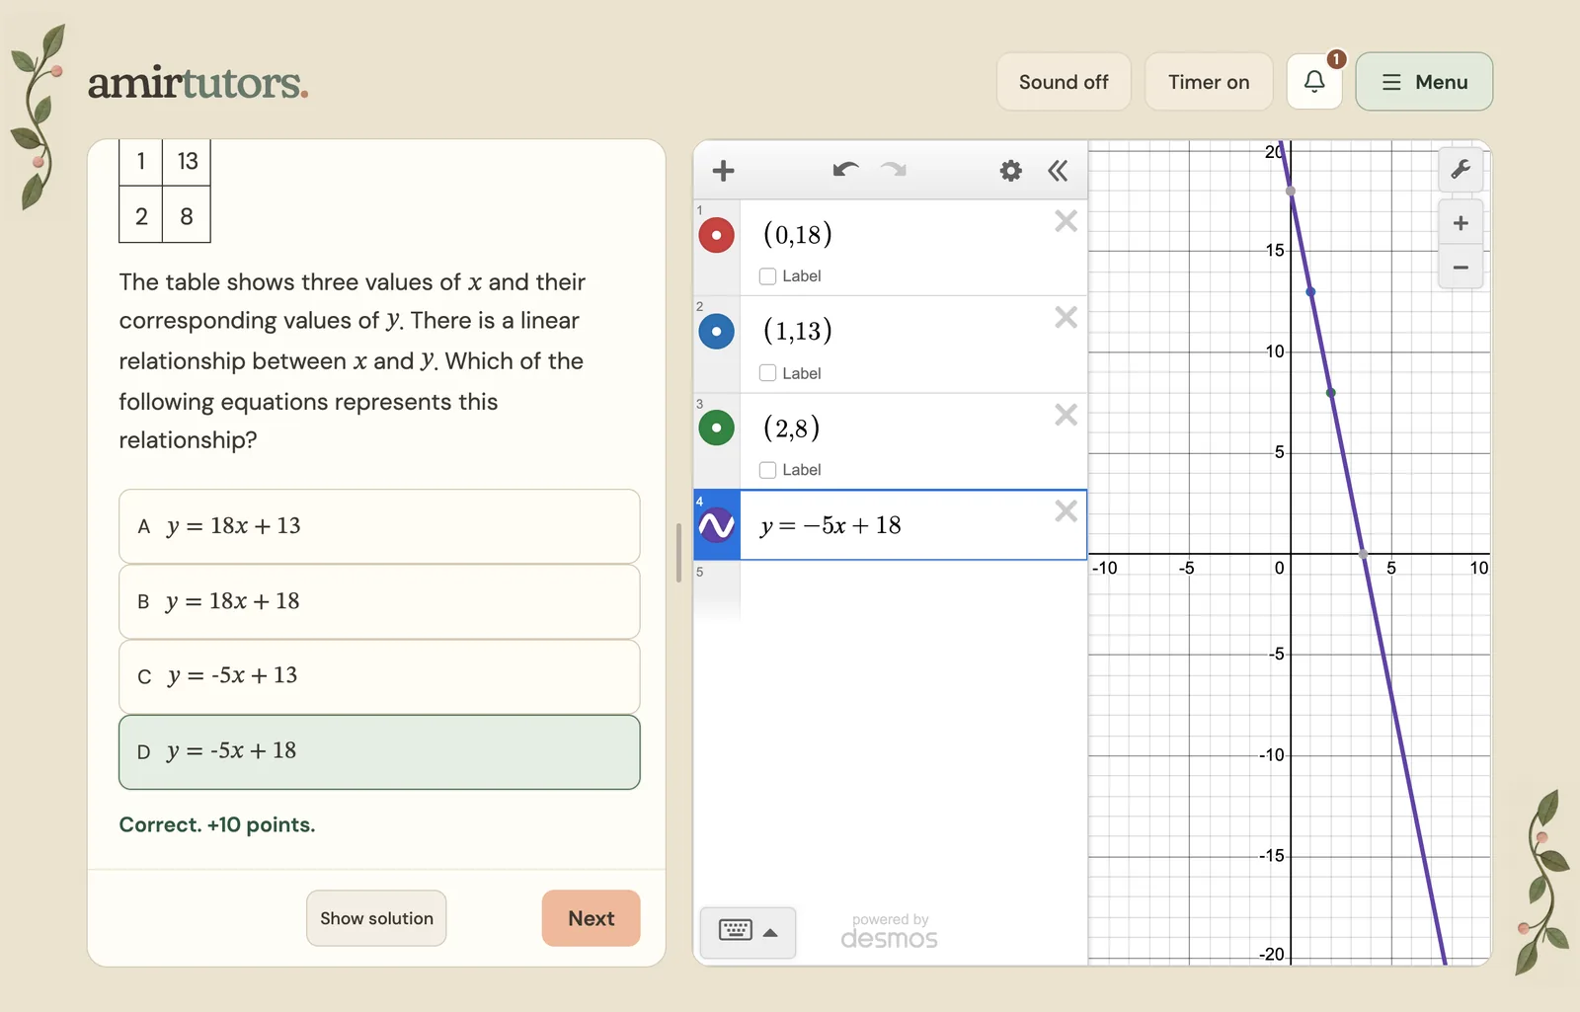Click the y-intercept point on graph
1580x1012 pixels.
click(1291, 192)
